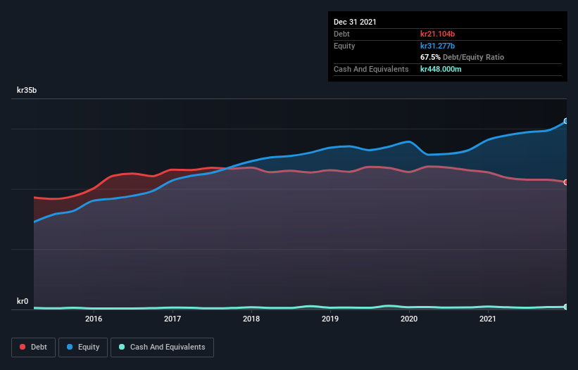
Task: Click the teal Cash legend dot
Action: tap(122, 347)
